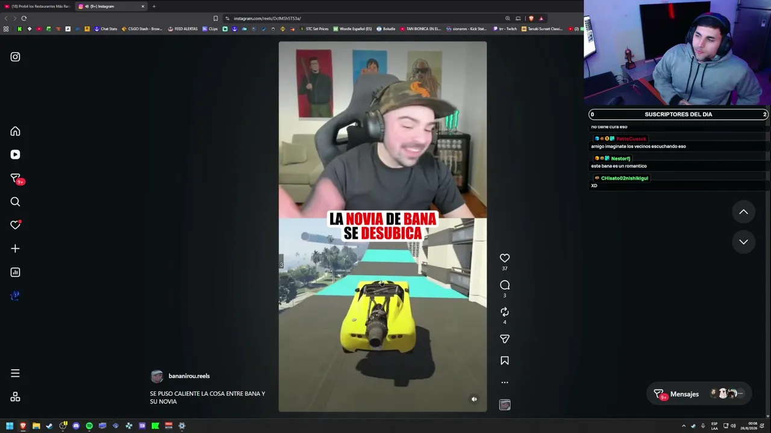Open Instagram home via logo icon
This screenshot has width=771, height=433.
(15, 57)
